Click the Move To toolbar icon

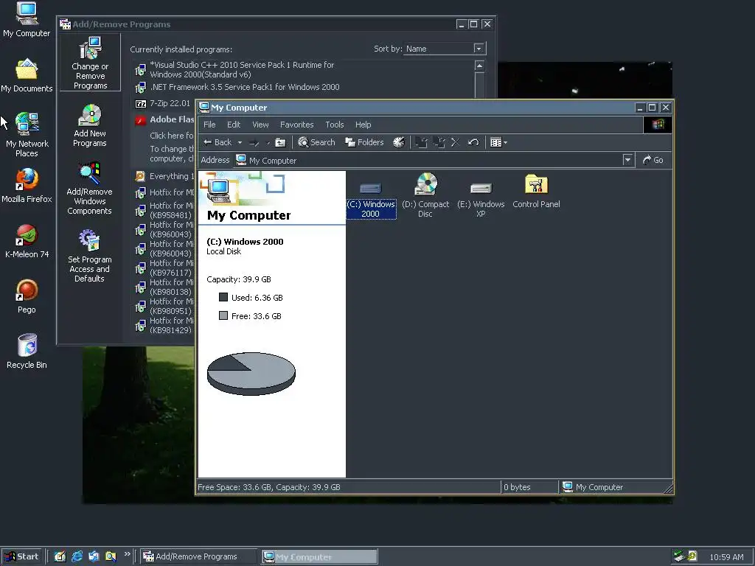tap(421, 142)
